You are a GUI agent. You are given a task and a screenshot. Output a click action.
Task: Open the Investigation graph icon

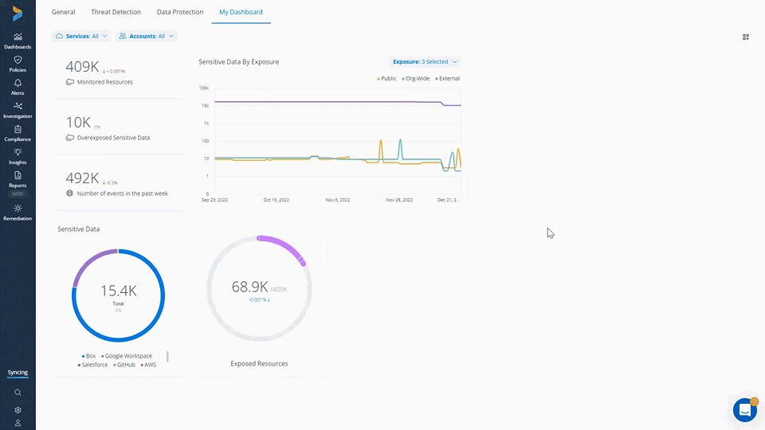pos(18,107)
